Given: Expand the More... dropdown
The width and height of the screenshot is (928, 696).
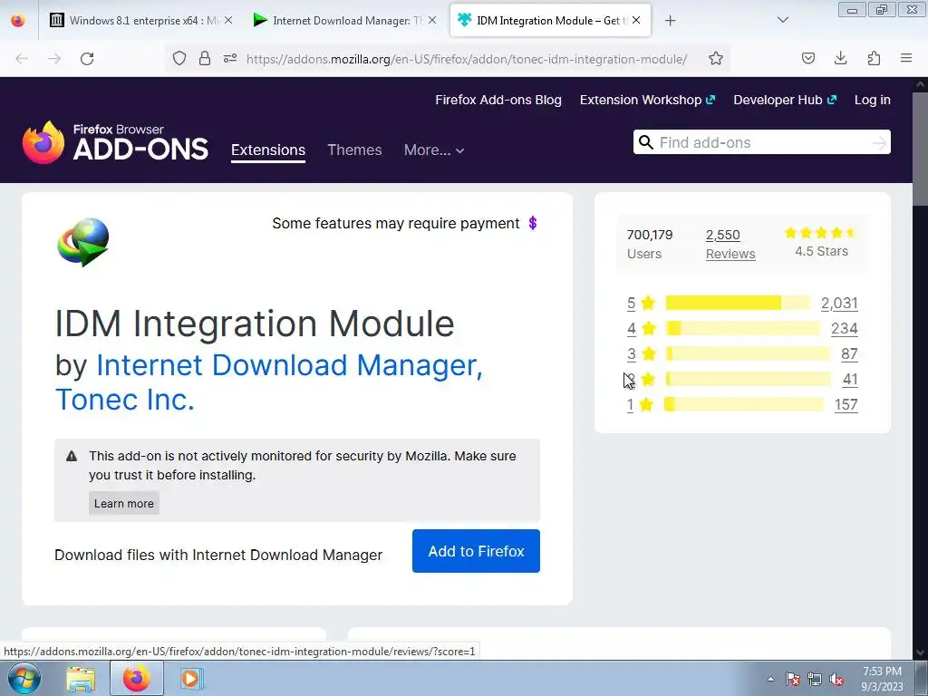Looking at the screenshot, I should click(434, 150).
